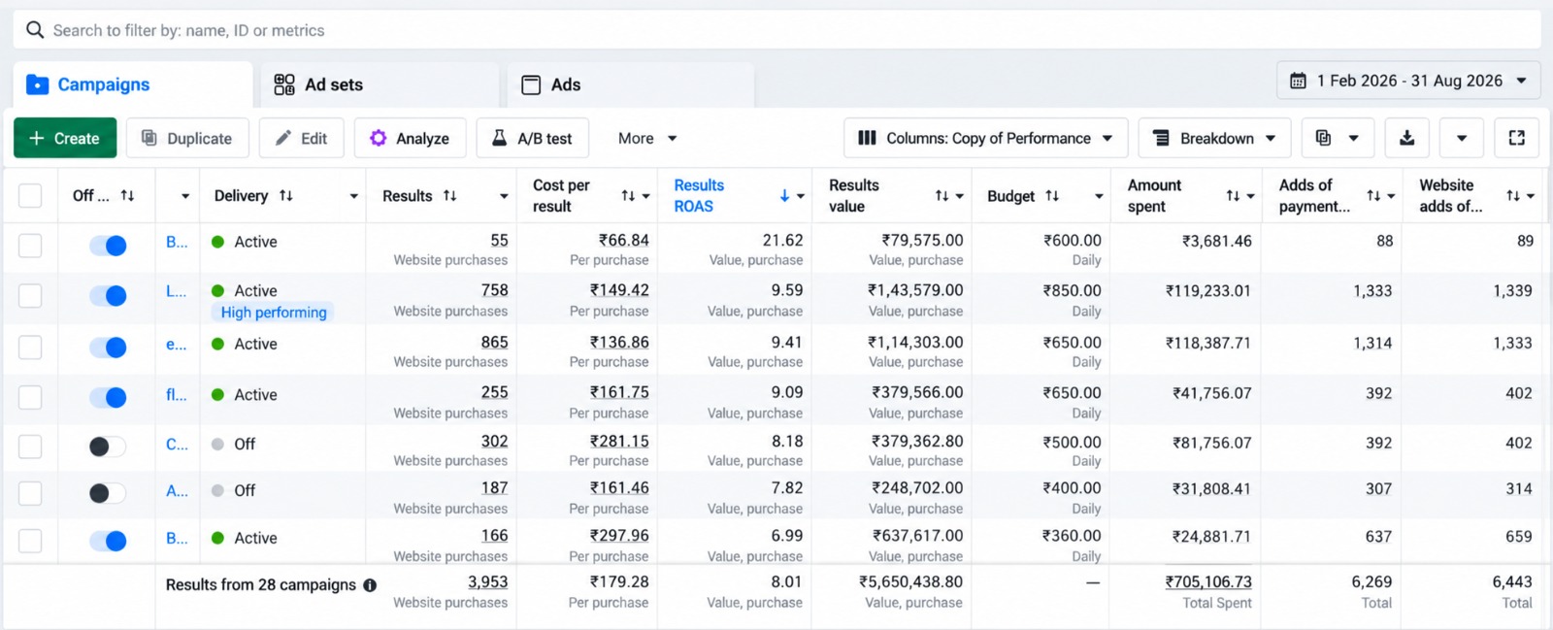The image size is (1553, 630).
Task: Switch to the Campaigns tab
Action: [x=133, y=84]
